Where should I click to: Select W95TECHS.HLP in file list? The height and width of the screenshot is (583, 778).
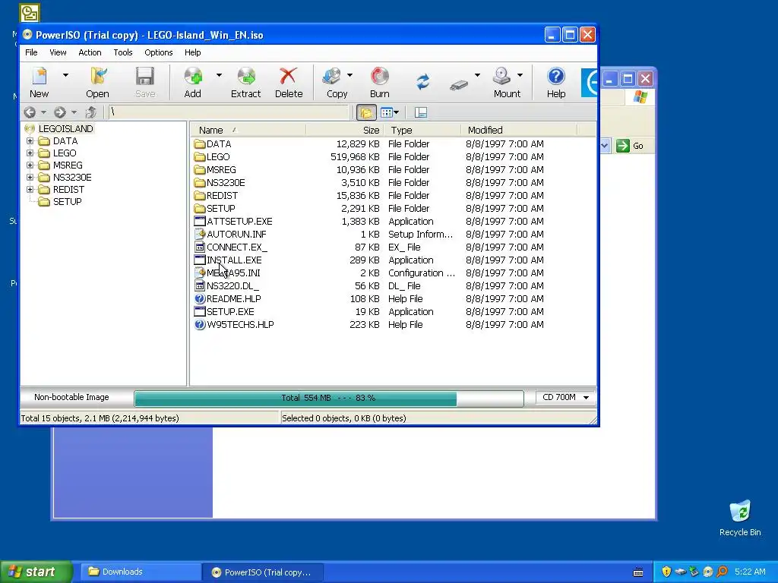[x=240, y=325]
